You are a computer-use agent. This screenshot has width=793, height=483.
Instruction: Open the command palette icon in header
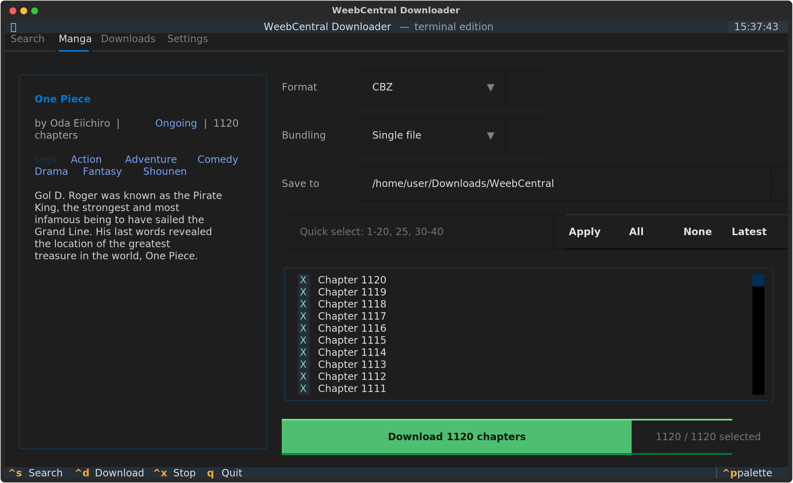click(x=13, y=27)
